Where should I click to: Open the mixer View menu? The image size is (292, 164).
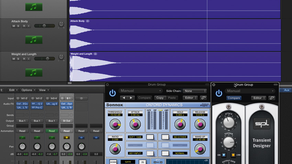click(x=44, y=90)
